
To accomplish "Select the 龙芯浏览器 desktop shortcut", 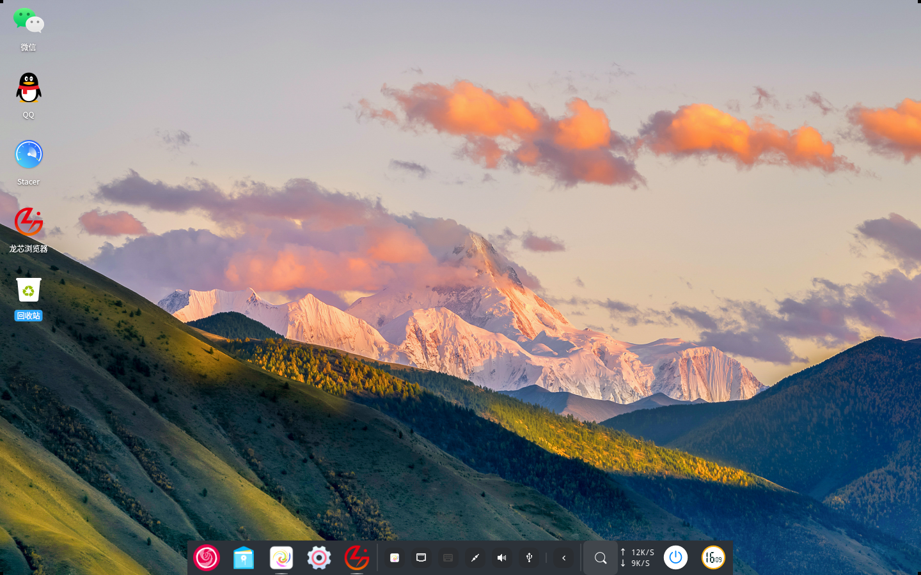I will coord(28,222).
